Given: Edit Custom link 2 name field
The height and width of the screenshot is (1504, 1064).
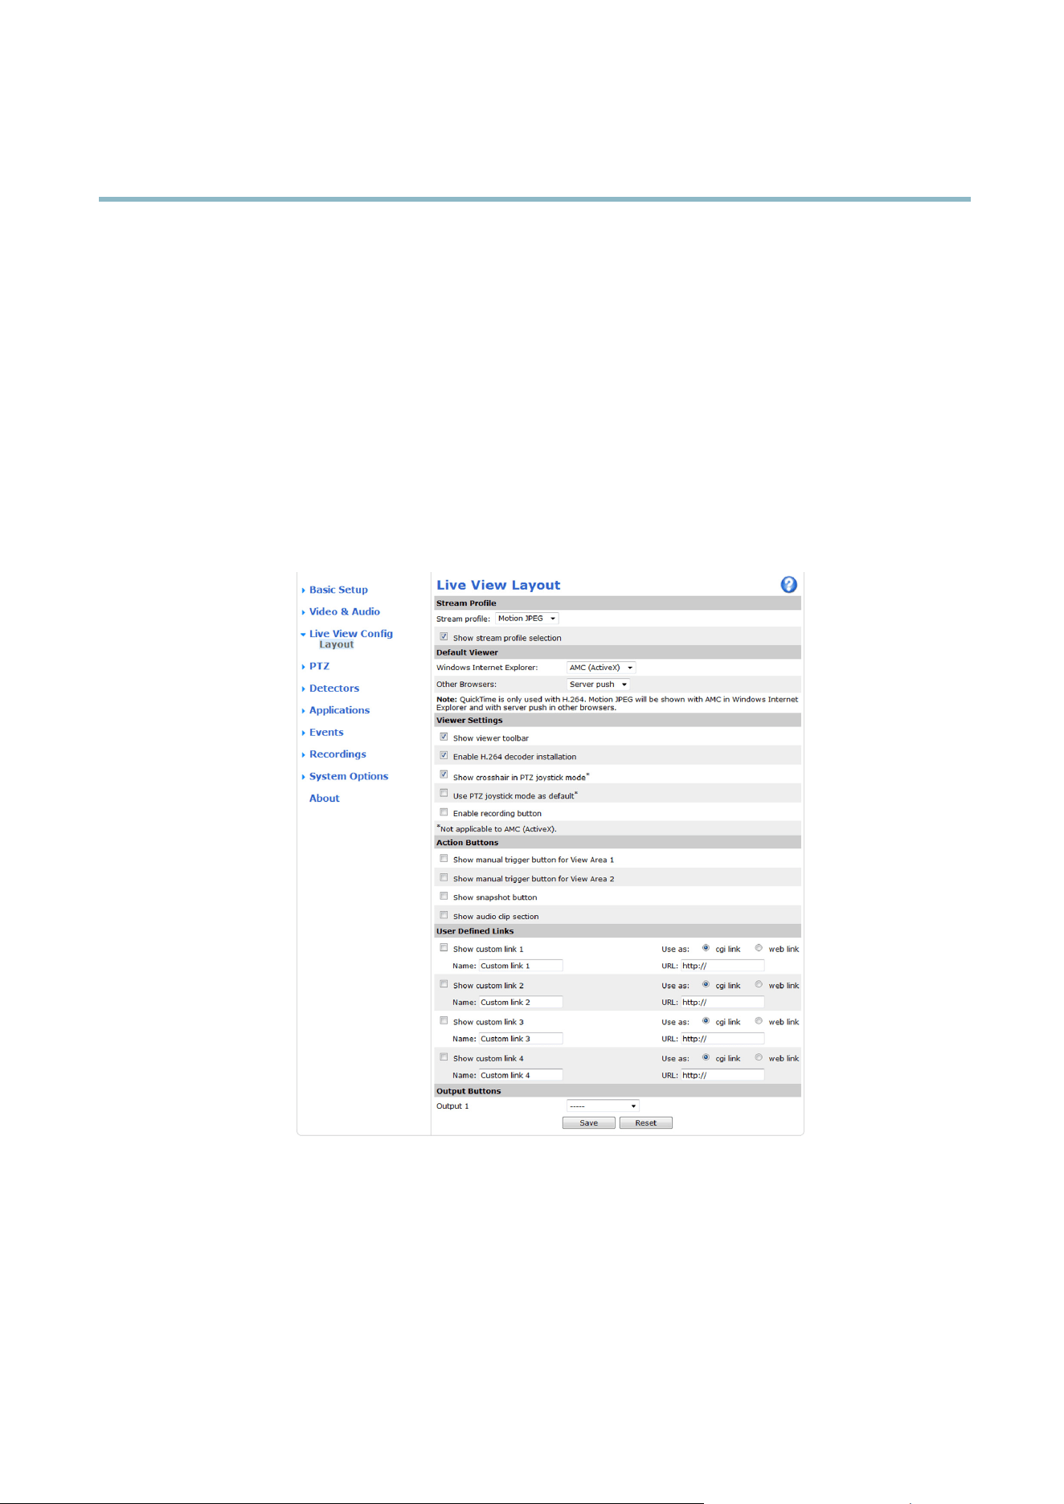Looking at the screenshot, I should [521, 1002].
